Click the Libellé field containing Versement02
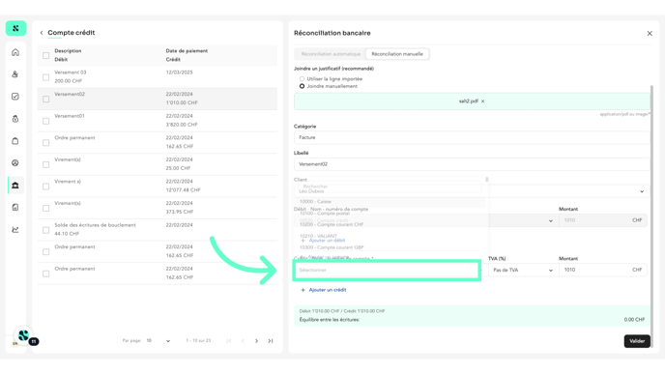 tap(472, 164)
